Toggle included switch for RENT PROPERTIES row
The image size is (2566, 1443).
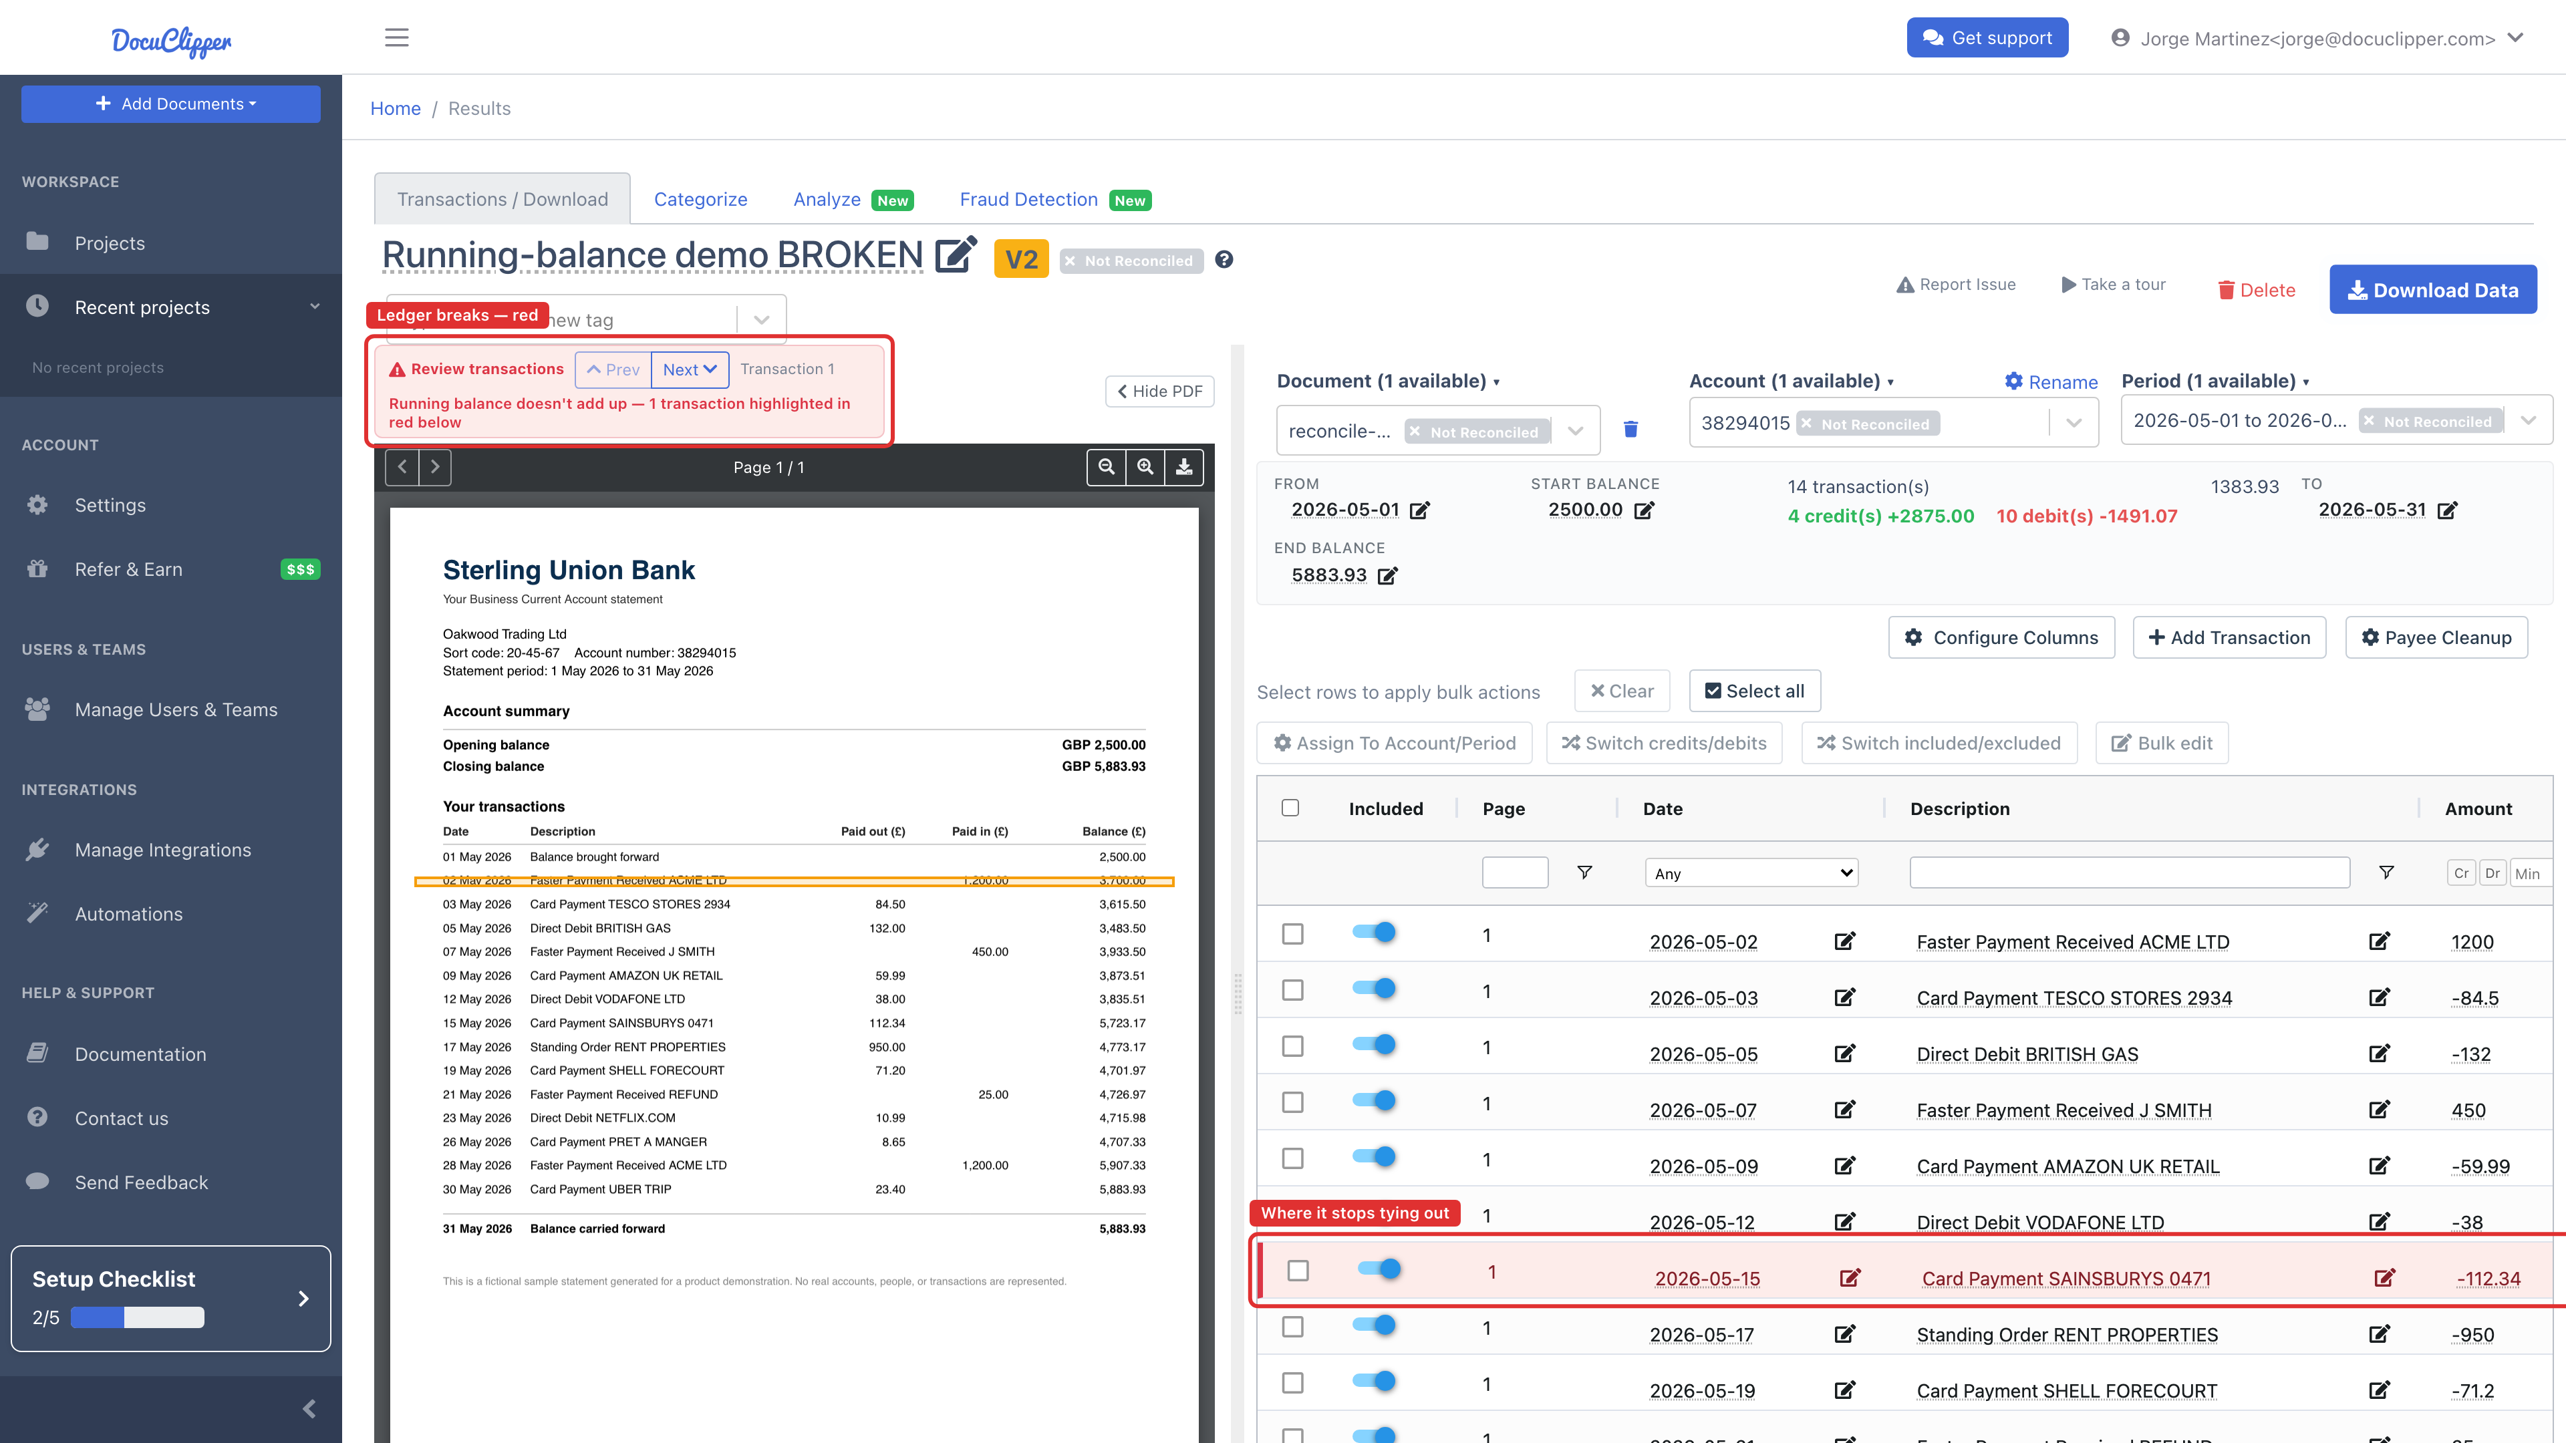(1374, 1325)
